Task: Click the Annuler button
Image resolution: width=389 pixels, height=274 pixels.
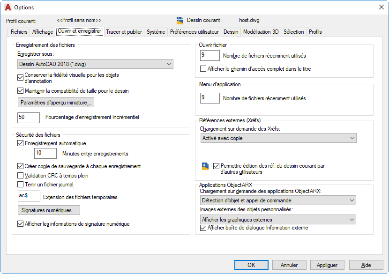Action: point(289,265)
